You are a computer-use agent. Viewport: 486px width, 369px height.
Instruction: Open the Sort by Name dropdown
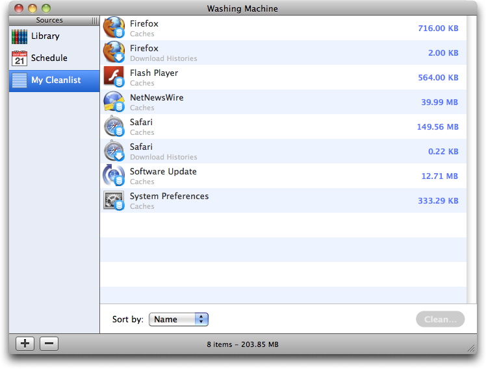pos(179,319)
